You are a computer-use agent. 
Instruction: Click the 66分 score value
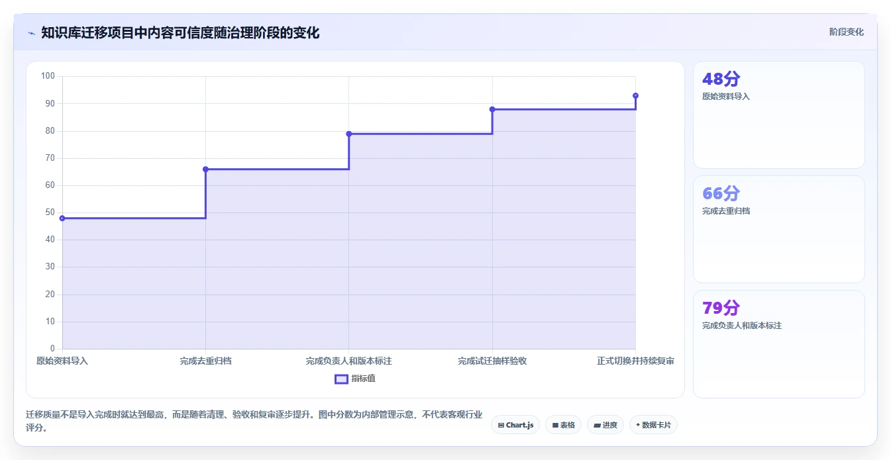(721, 193)
